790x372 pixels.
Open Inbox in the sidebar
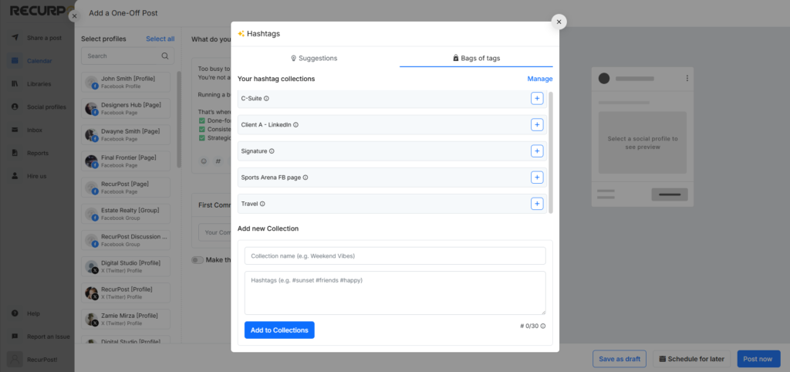tap(36, 130)
